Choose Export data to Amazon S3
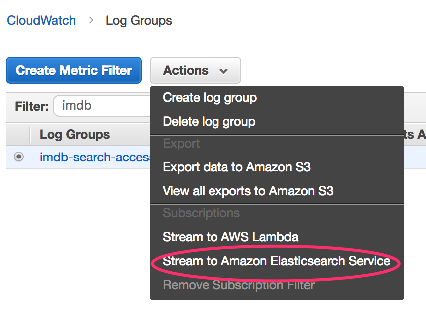Screen dimensions: 426x316 click(x=236, y=167)
